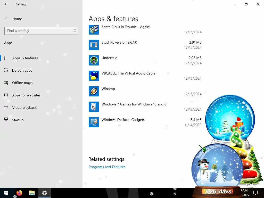The width and height of the screenshot is (264, 198).
Task: Click the Windows Desktop Gadgets icon
Action: tap(94, 122)
